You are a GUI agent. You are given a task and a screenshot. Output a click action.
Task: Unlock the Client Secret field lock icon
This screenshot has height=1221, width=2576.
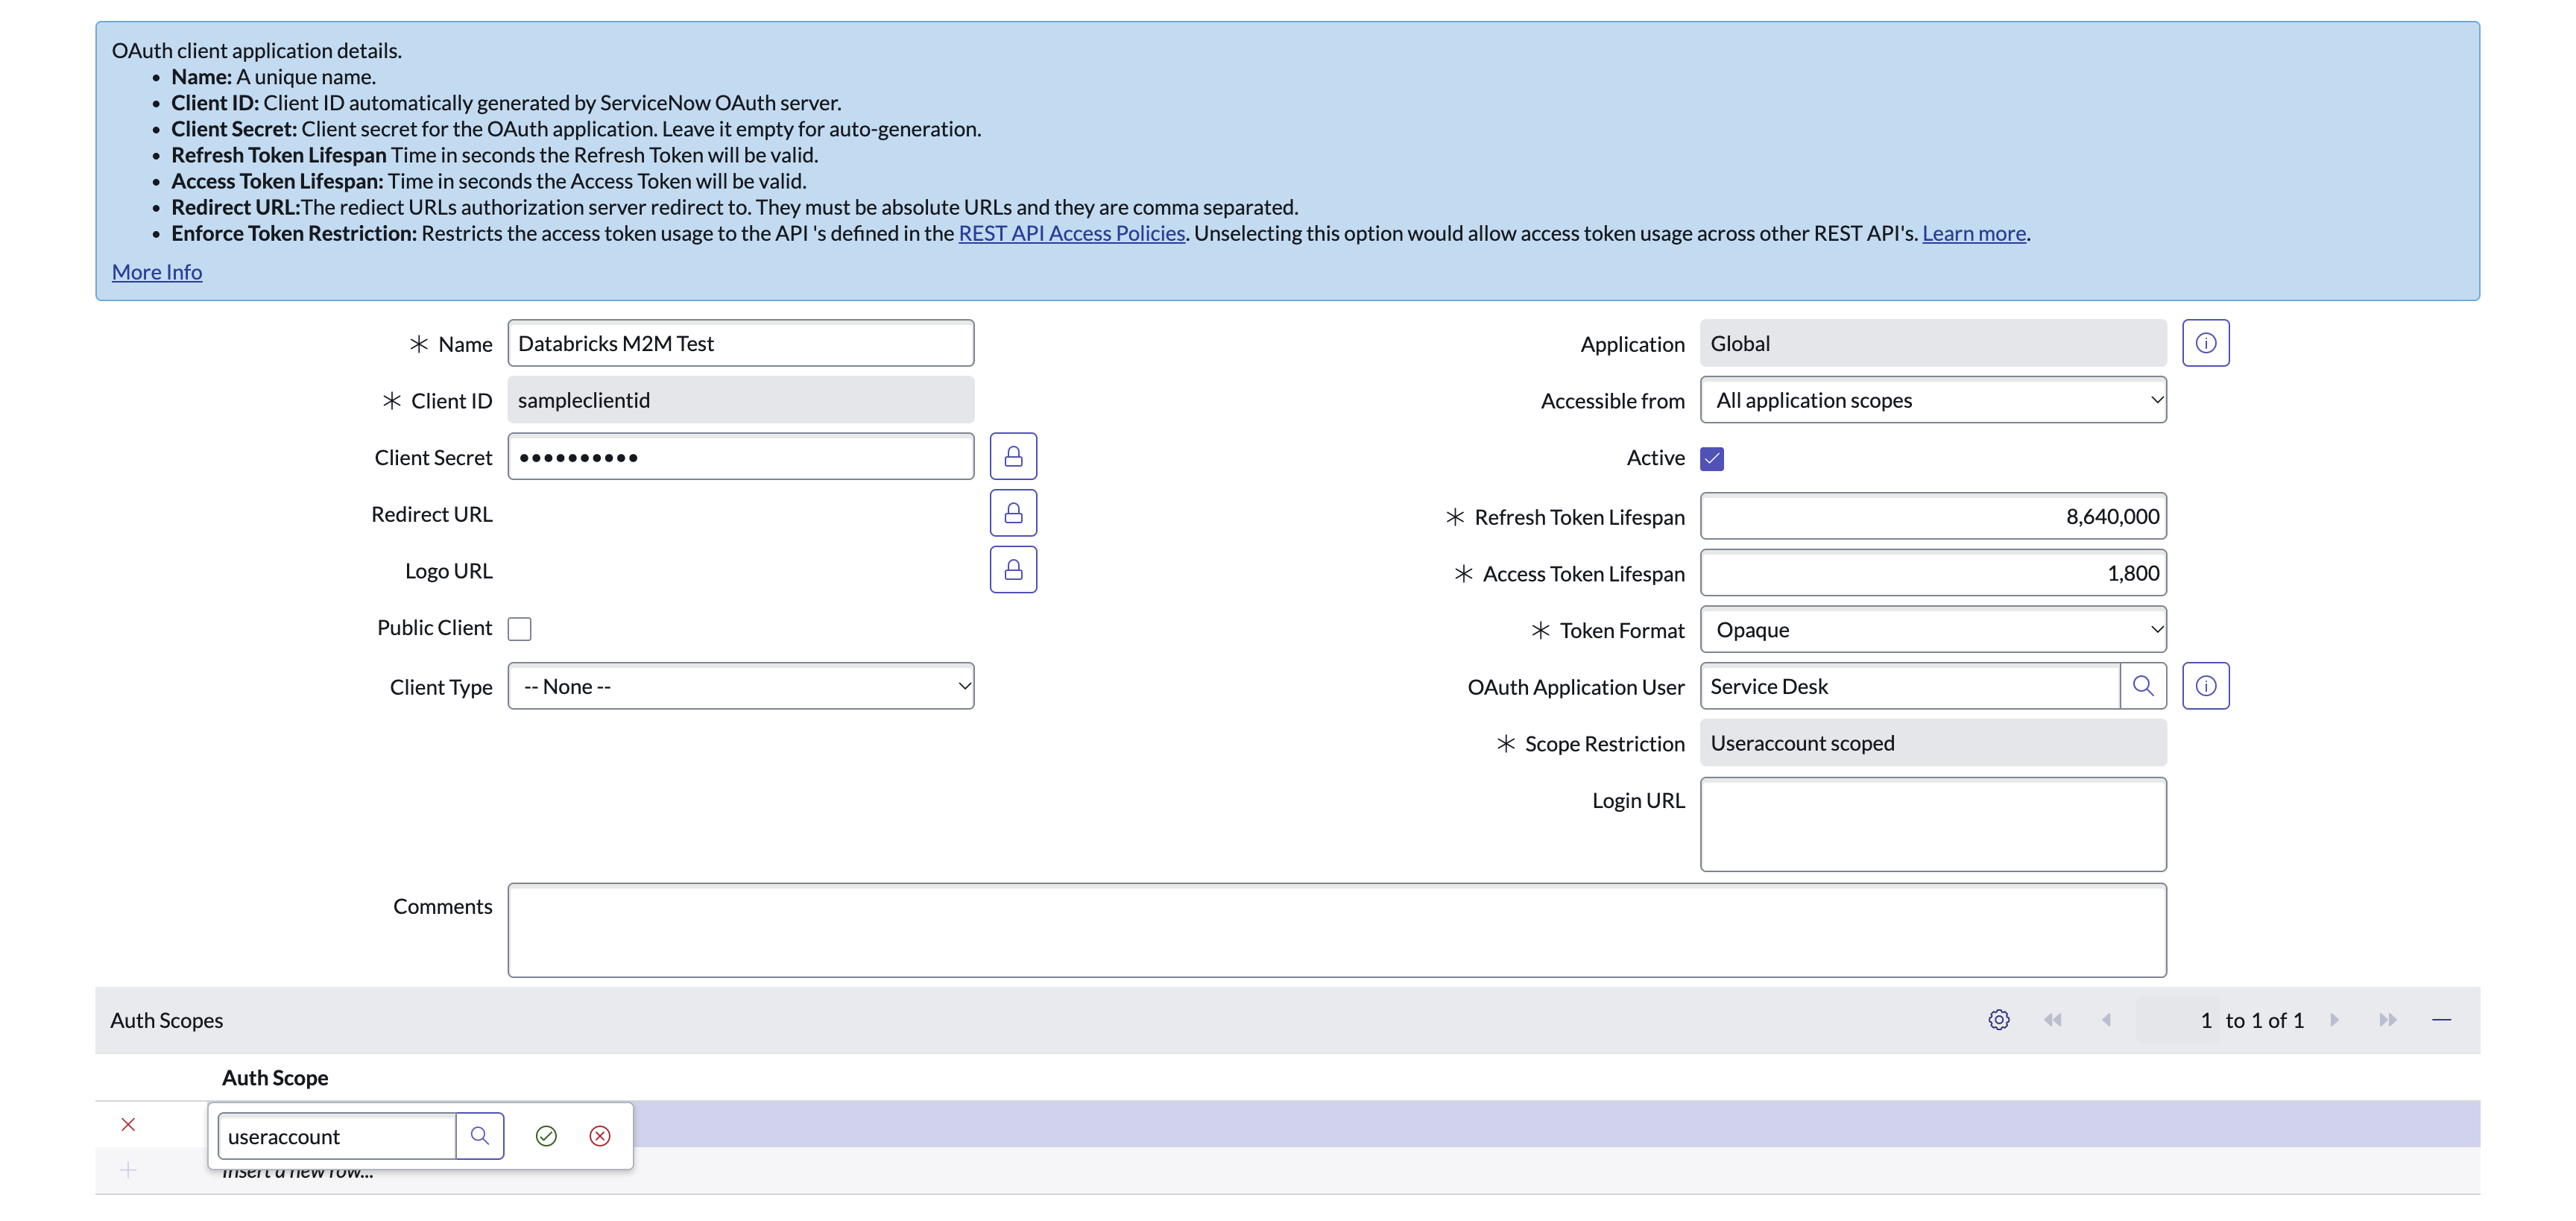(1013, 457)
